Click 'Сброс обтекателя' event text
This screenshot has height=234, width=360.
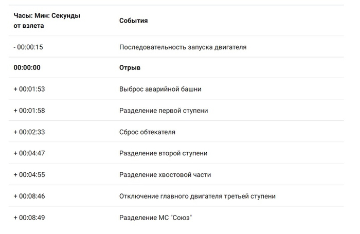pyautogui.click(x=147, y=132)
